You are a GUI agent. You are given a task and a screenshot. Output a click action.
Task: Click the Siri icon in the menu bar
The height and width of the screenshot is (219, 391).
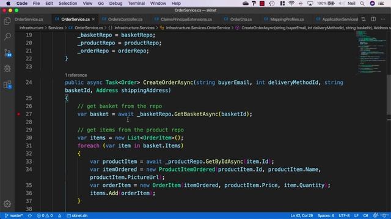[372, 3]
